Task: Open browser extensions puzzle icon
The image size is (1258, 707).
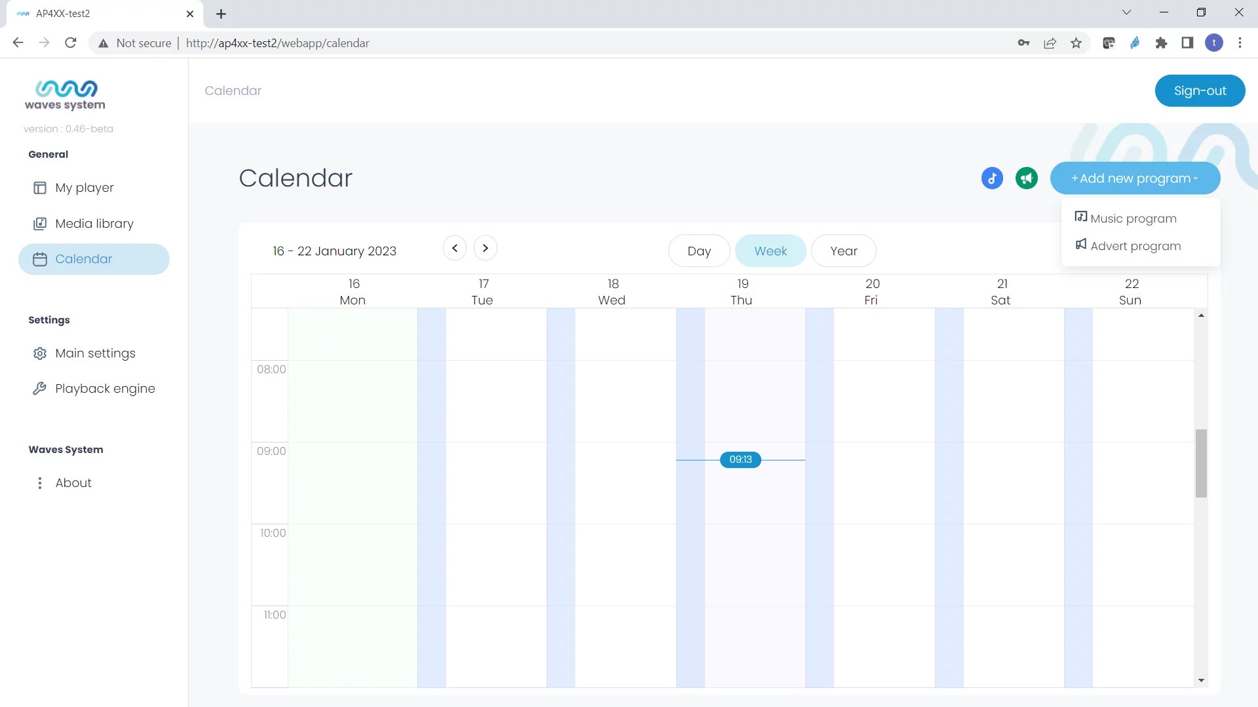Action: point(1161,43)
